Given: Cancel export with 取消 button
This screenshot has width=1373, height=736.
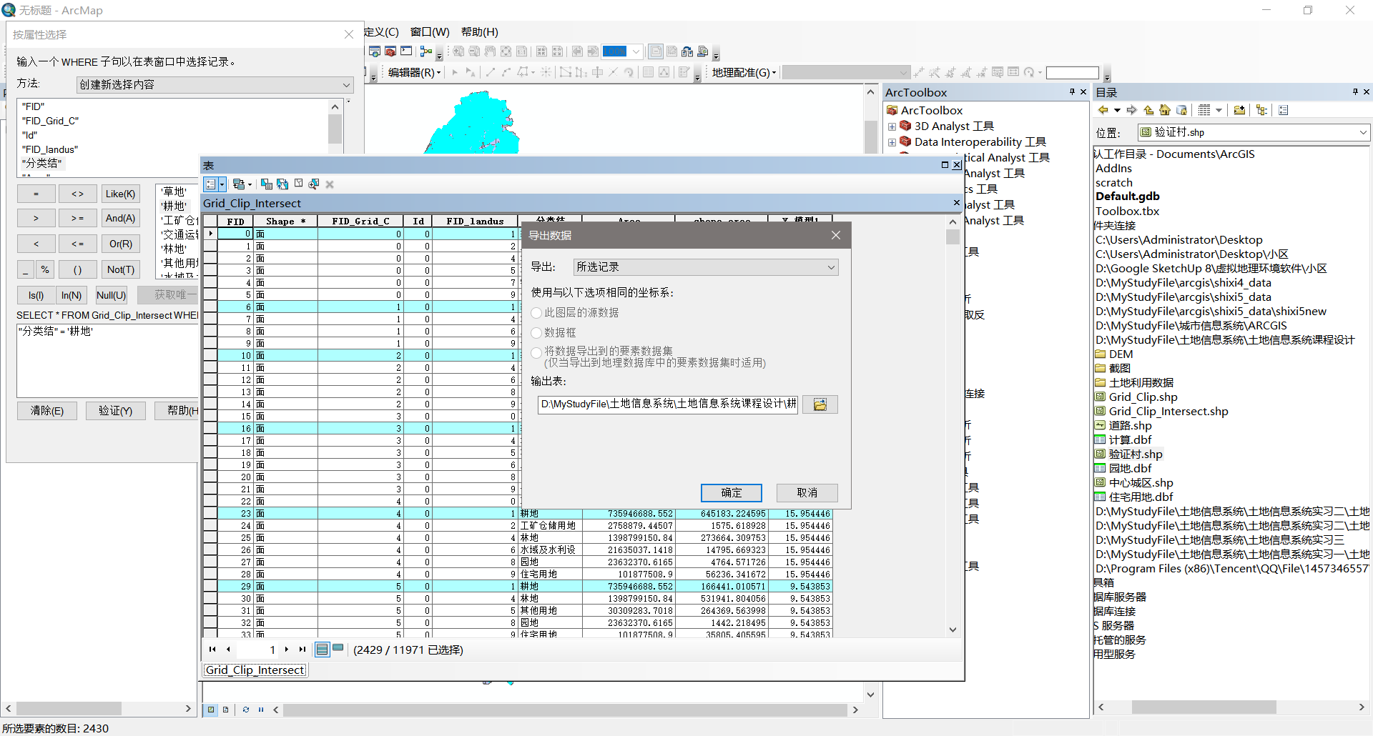Looking at the screenshot, I should (807, 493).
